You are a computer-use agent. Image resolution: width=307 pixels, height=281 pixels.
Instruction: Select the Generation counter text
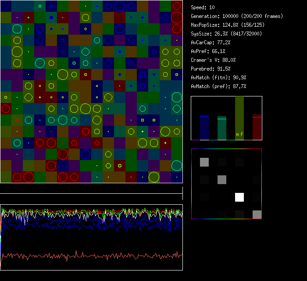[x=237, y=16]
